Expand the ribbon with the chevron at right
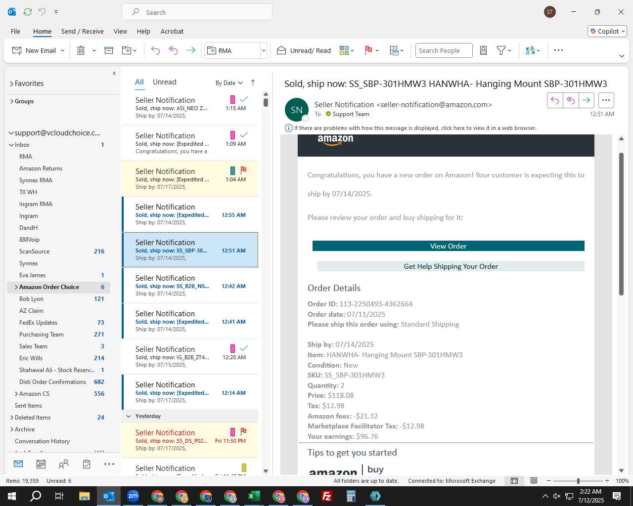The width and height of the screenshot is (633, 506). (x=622, y=56)
